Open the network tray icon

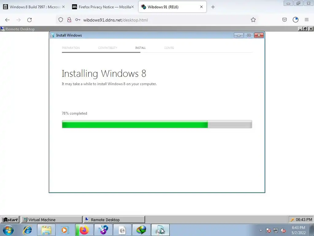[276, 230]
